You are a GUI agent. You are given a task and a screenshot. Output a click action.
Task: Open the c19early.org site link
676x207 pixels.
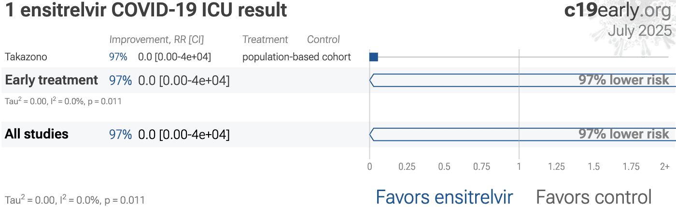click(618, 11)
